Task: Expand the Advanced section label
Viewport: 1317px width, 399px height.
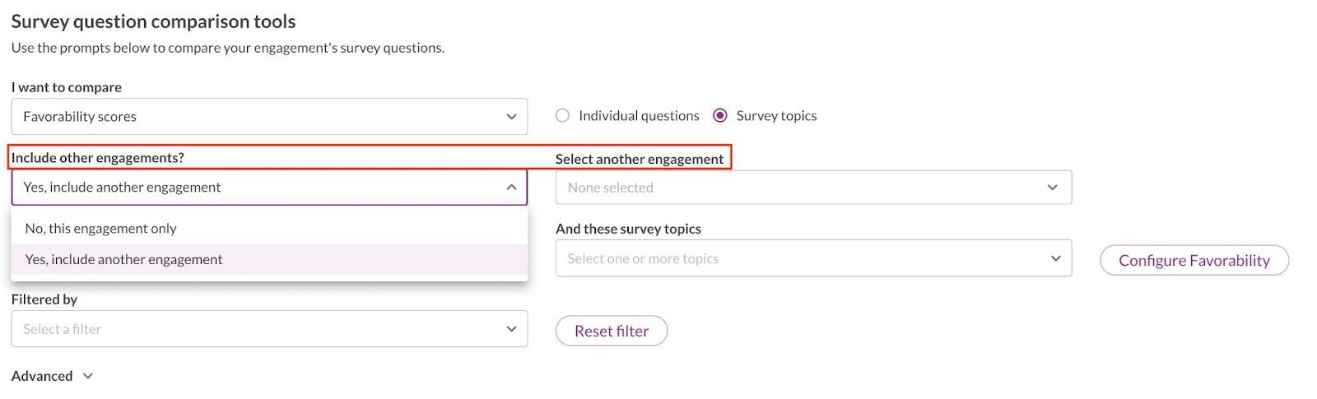Action: click(x=42, y=376)
